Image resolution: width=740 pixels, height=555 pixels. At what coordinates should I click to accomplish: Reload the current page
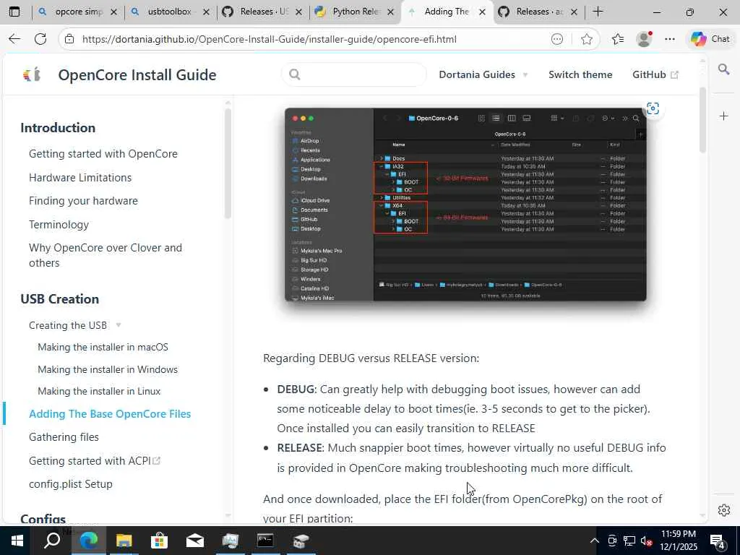point(40,39)
